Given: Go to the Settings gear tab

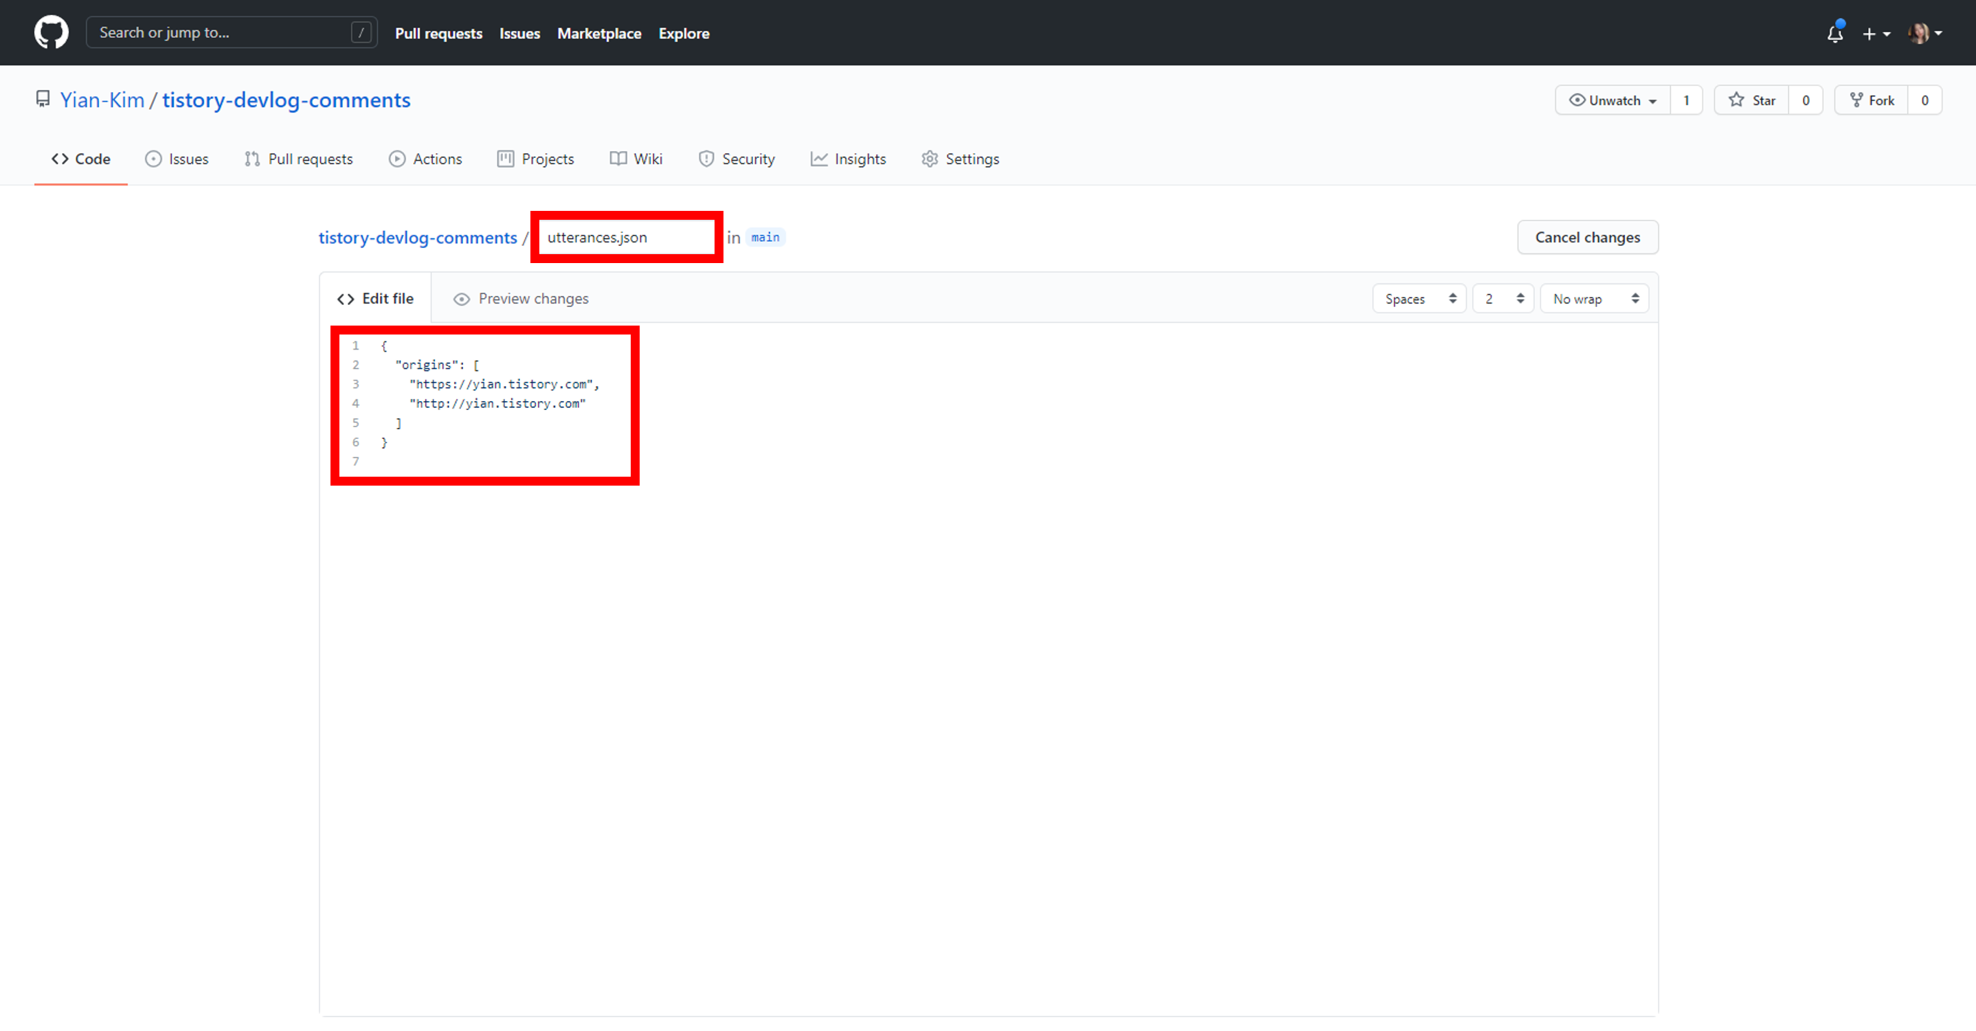Looking at the screenshot, I should pyautogui.click(x=961, y=159).
